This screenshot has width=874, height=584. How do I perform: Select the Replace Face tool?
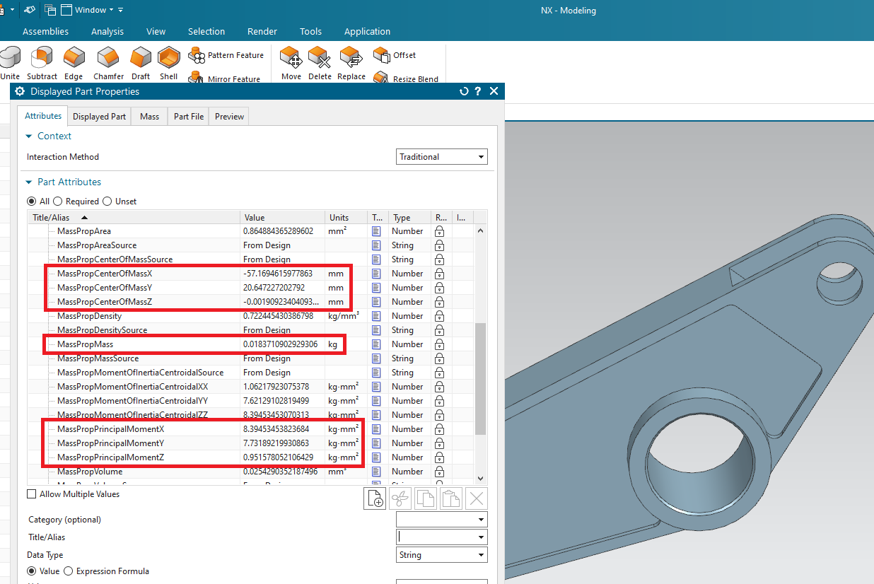tap(351, 57)
